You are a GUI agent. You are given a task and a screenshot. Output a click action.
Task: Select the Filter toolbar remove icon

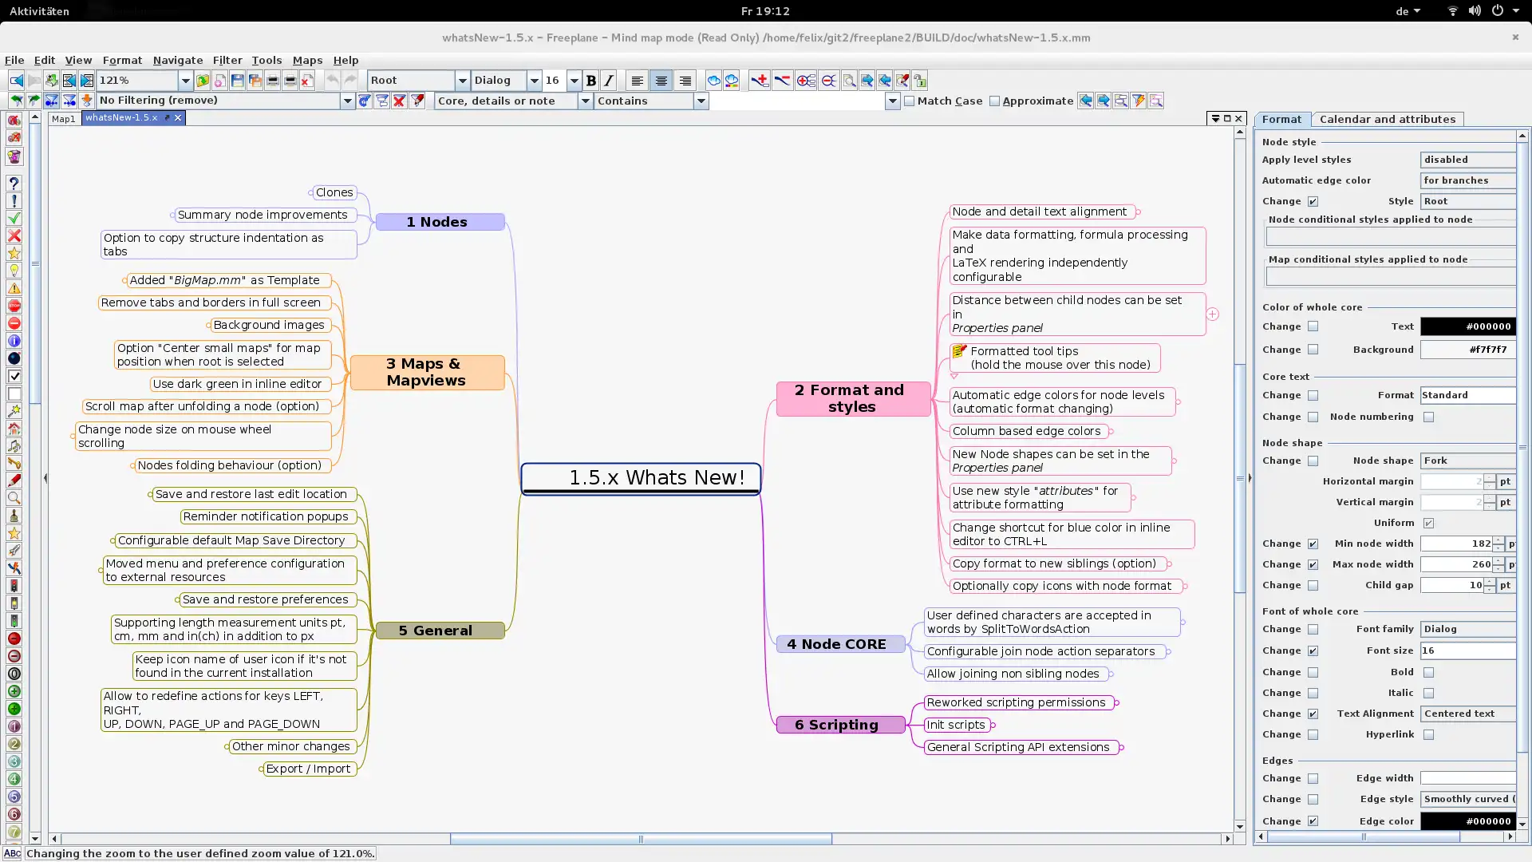(x=399, y=100)
